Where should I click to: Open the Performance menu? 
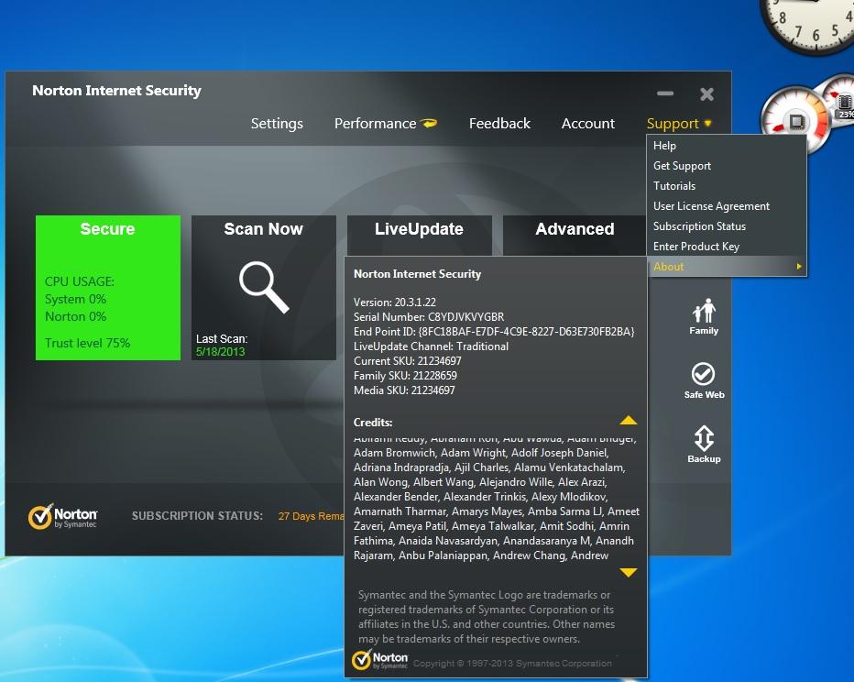tap(376, 124)
